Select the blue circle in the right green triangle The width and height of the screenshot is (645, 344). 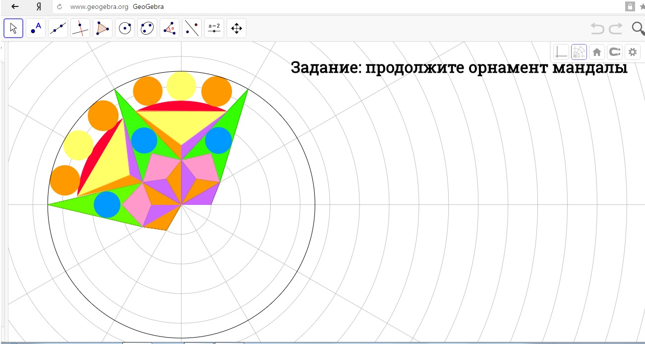(x=219, y=140)
